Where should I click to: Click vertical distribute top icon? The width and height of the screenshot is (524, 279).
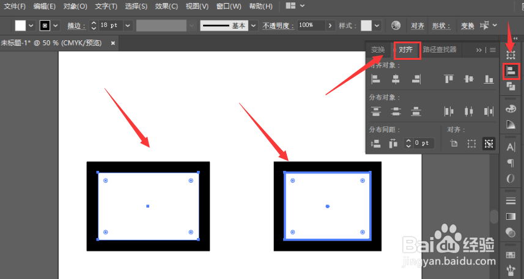[376, 111]
